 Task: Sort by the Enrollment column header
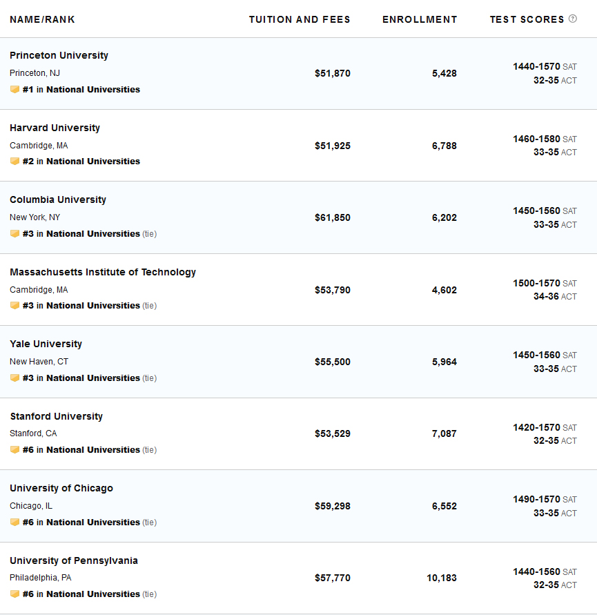point(420,19)
